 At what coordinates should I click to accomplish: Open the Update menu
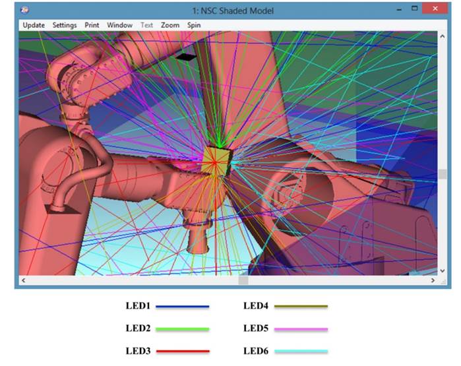[34, 25]
